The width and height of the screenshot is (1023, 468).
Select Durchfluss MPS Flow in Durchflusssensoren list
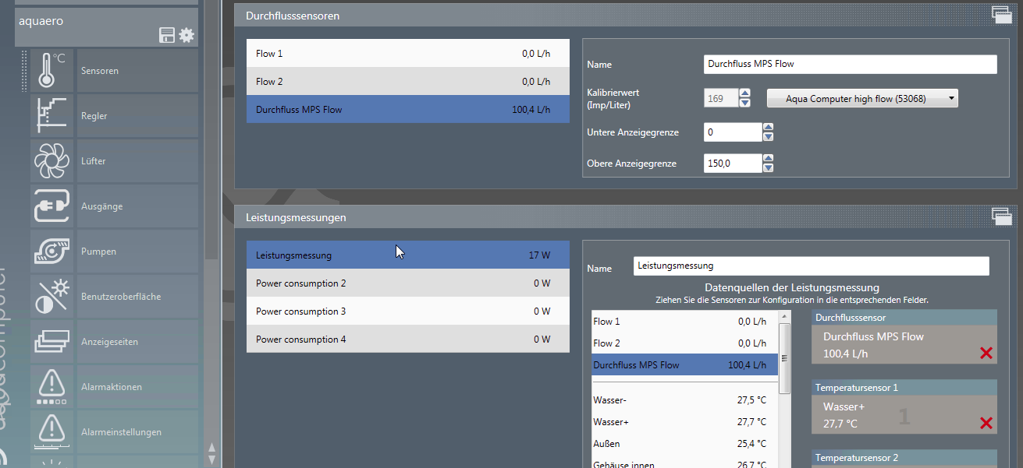click(408, 109)
